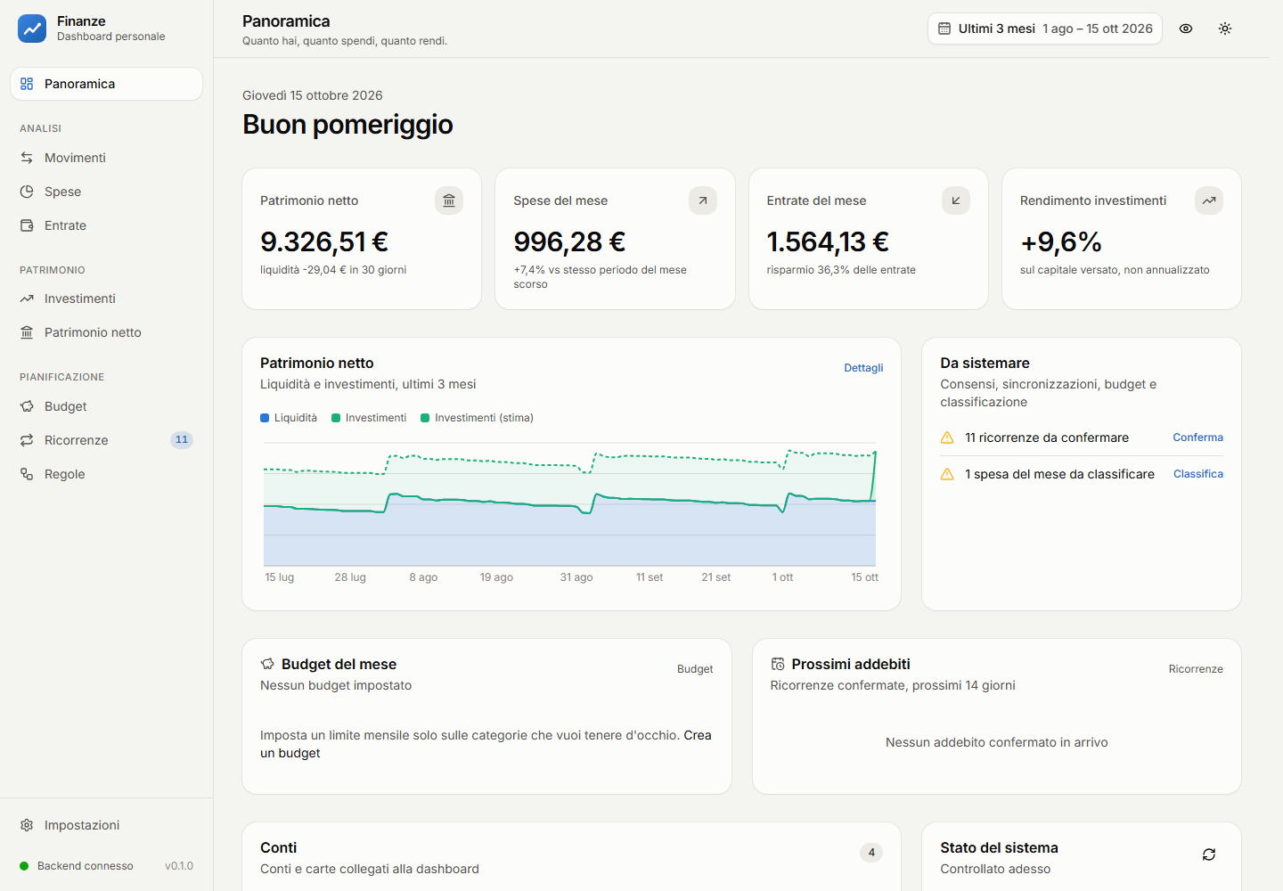This screenshot has width=1283, height=891.
Task: Go to Ricorrenze in the sidebar
Action: [107, 440]
